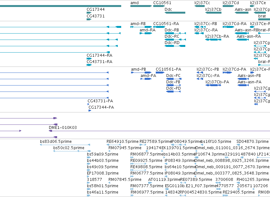Select the Aats-asn-RA transcript label
Image resolution: width=270 pixels, height=197 pixels.
click(x=249, y=36)
